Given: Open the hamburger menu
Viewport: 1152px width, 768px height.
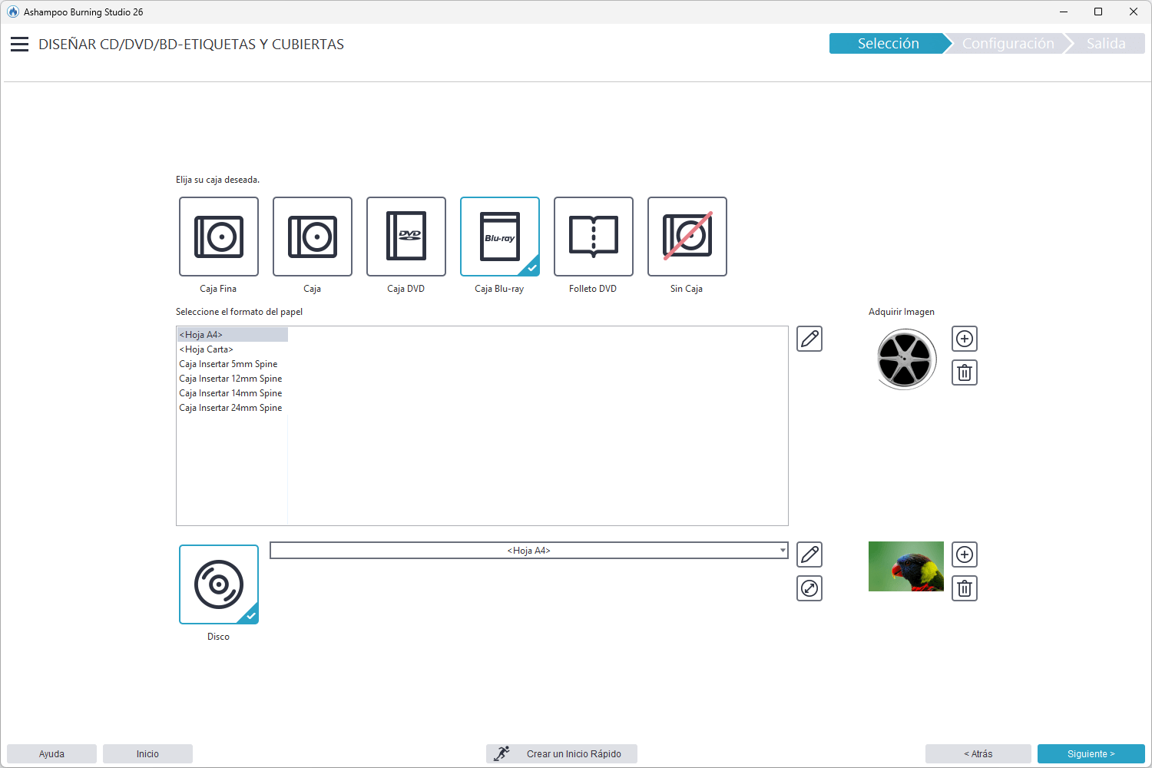Looking at the screenshot, I should pos(19,45).
